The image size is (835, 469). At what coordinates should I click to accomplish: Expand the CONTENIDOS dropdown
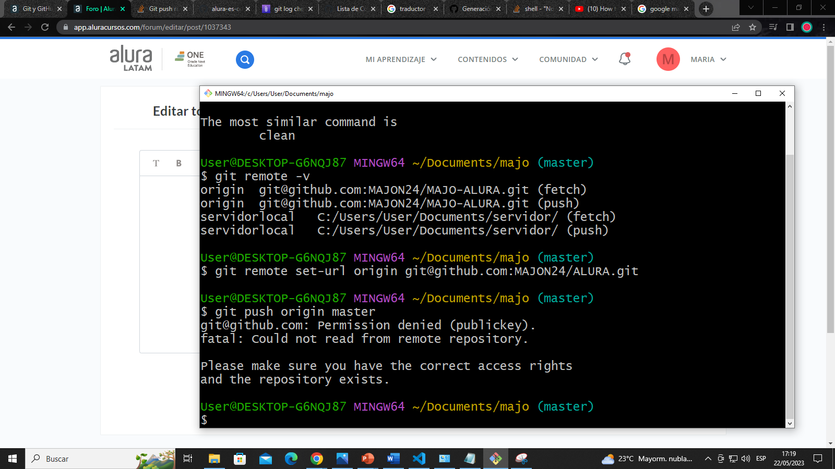(x=488, y=59)
